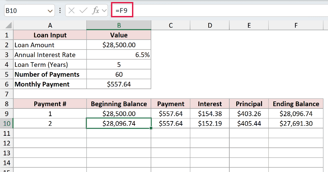Select the Loan Term (Years) cell
Image resolution: width=328 pixels, height=172 pixels.
[50, 65]
